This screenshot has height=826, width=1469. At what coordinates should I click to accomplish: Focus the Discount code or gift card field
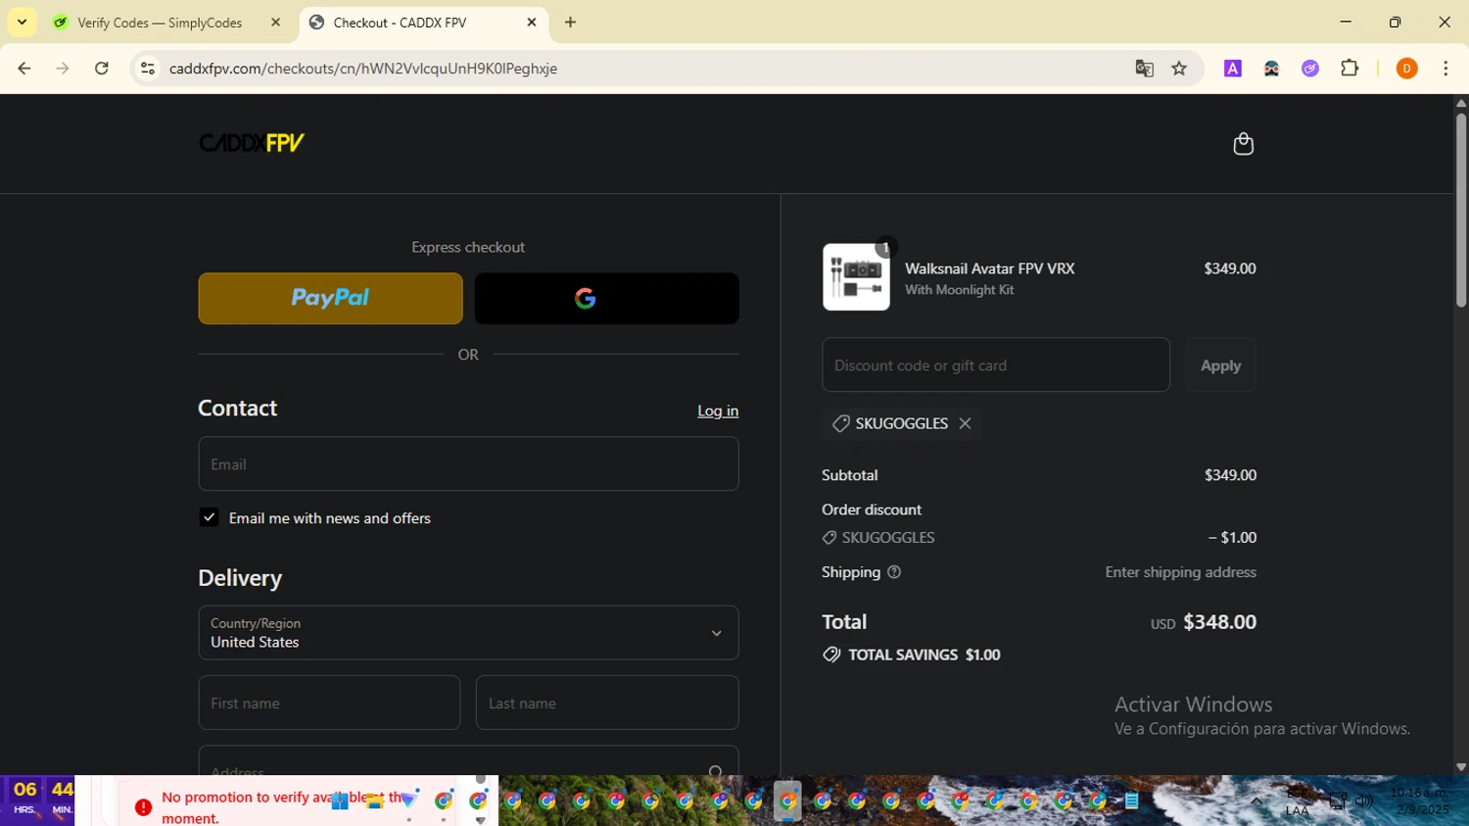pos(996,365)
